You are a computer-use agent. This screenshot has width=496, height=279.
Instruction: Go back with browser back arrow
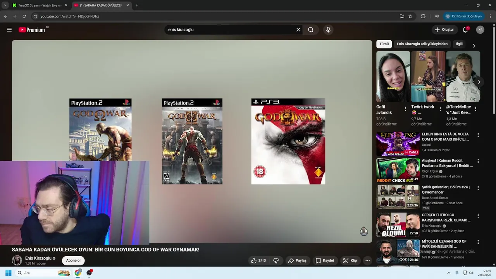pos(5,16)
